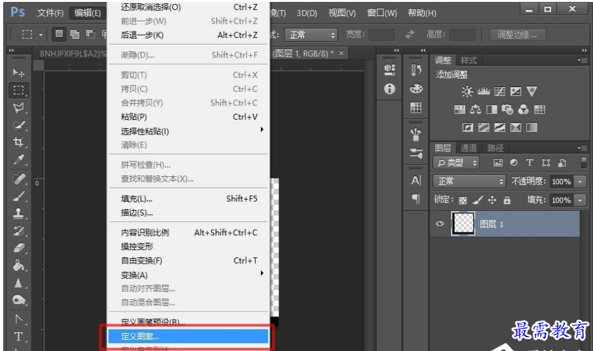The height and width of the screenshot is (351, 593).
Task: Open the 填充 fill dropdown arrow
Action: [x=580, y=200]
